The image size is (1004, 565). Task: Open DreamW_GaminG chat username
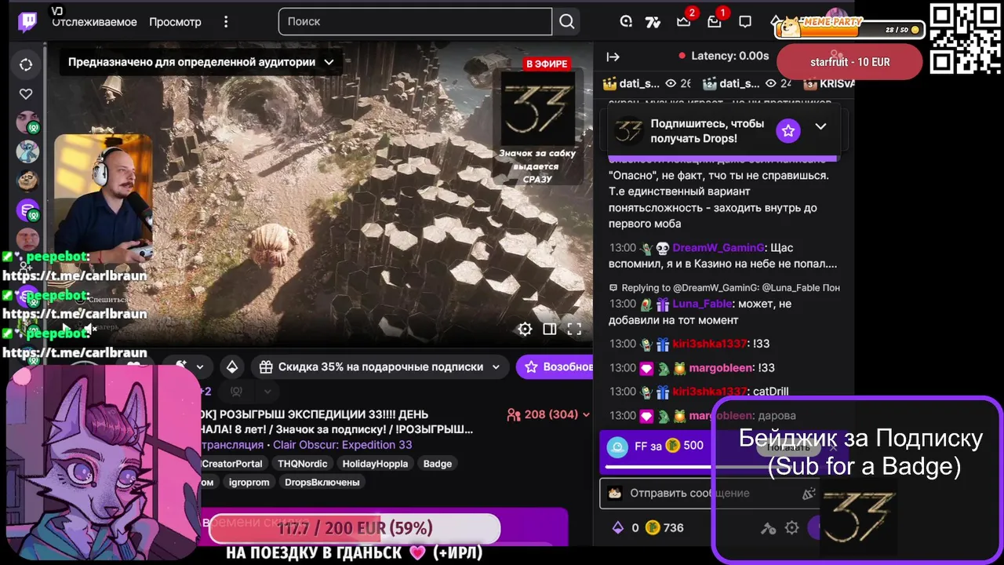pyautogui.click(x=719, y=248)
